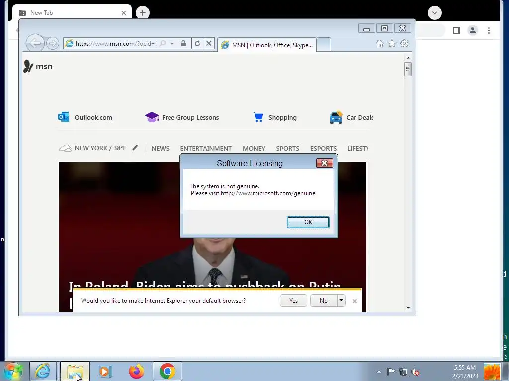The height and width of the screenshot is (381, 509).
Task: Open Internet Explorer from taskbar
Action: tap(43, 371)
